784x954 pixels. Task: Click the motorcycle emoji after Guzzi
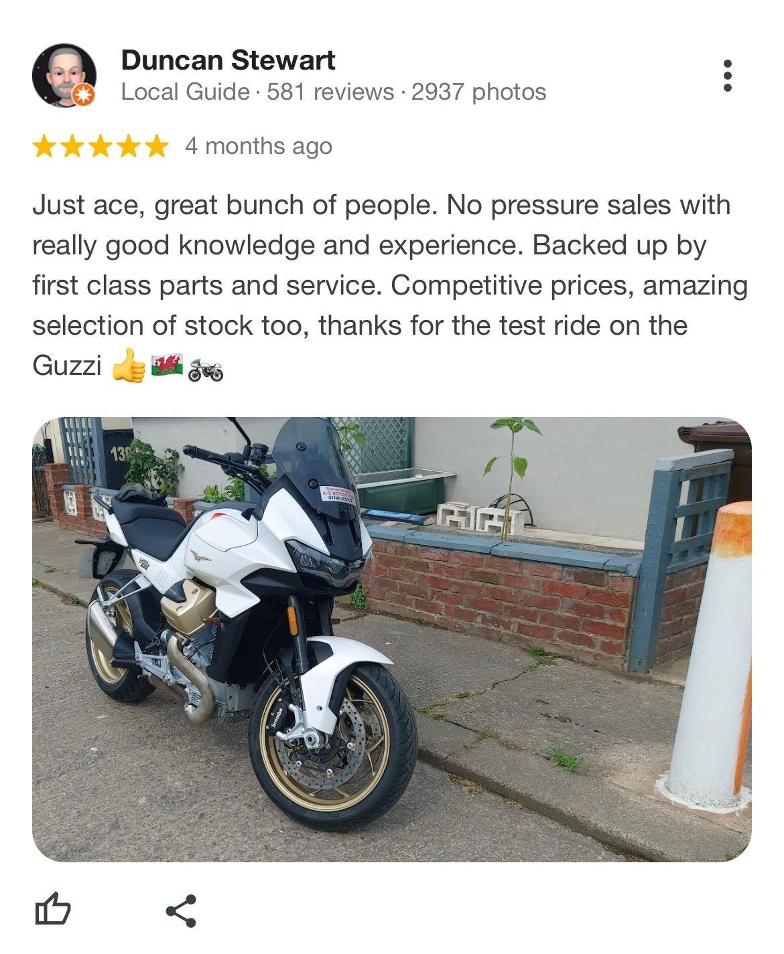tap(206, 370)
